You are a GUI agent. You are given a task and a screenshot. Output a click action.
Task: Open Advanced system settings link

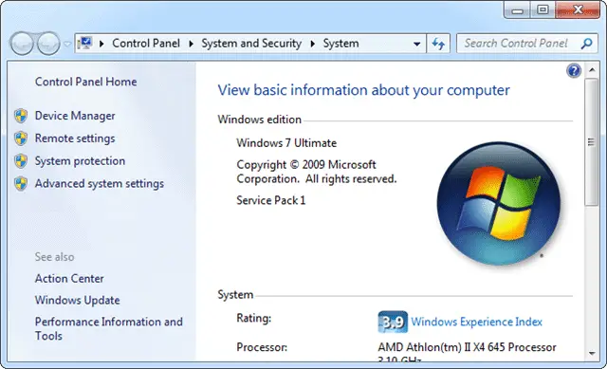pos(99,183)
